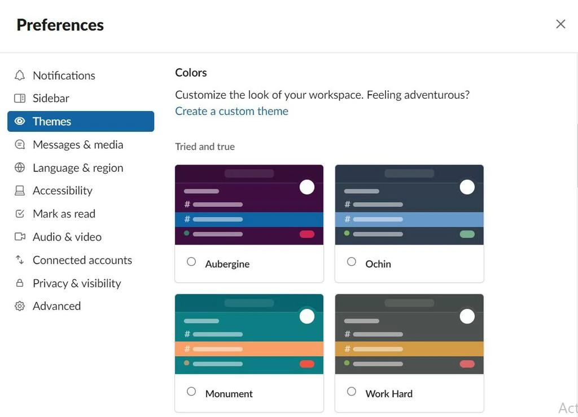Select the Monument theme radio button

[191, 392]
